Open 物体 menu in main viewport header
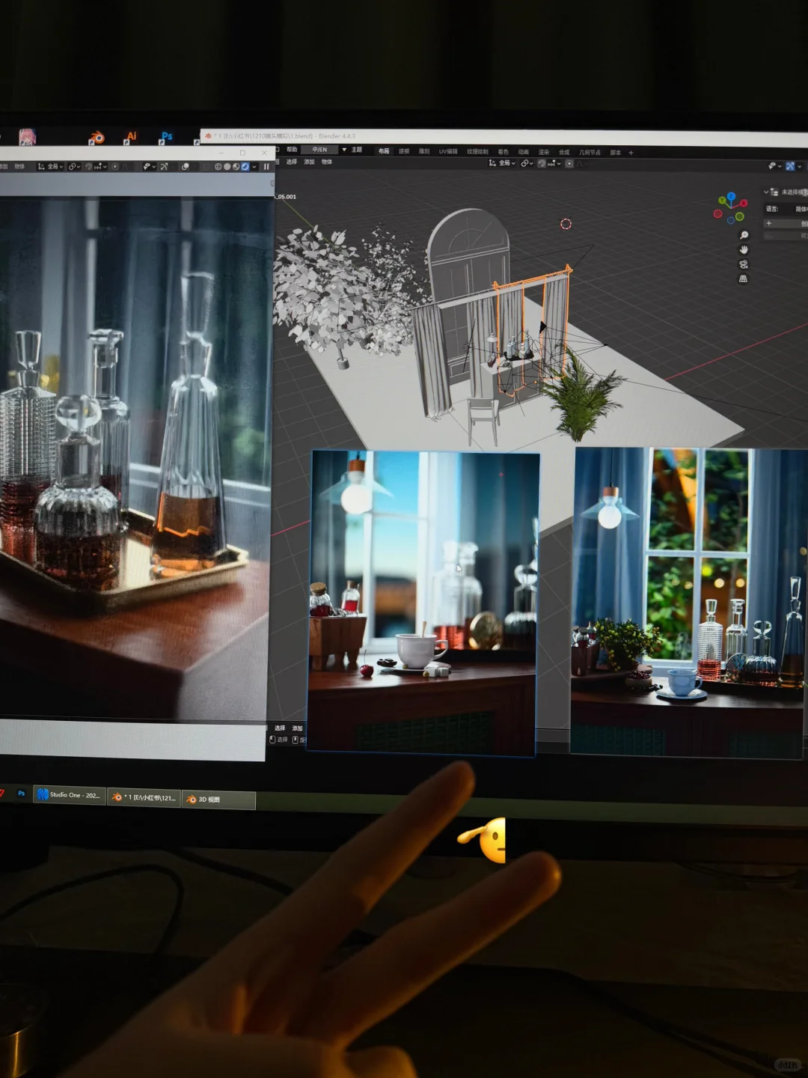 [327, 162]
